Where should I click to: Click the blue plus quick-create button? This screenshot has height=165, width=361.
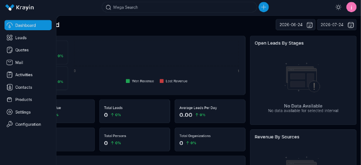pyautogui.click(x=264, y=7)
